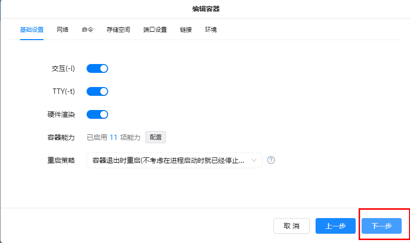
Task: Disable the TTY(-t) switch
Action: coord(97,91)
